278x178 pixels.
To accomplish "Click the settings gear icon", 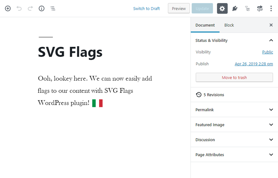I will [x=222, y=8].
